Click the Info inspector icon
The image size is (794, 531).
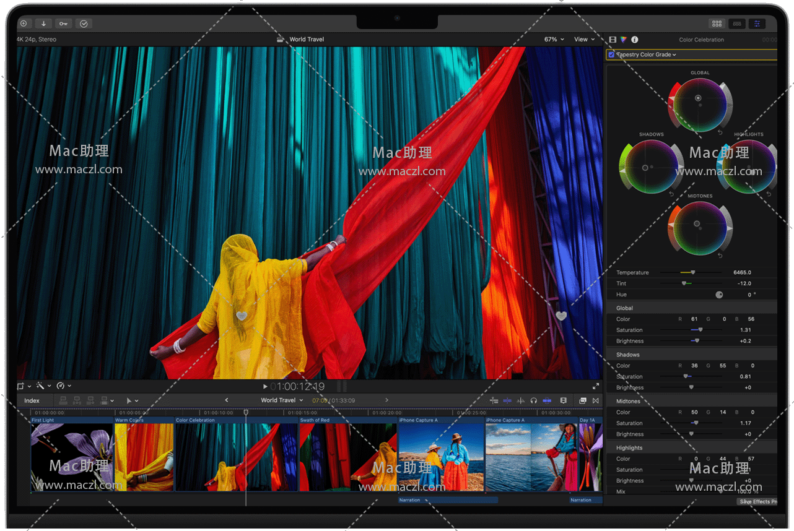[634, 40]
